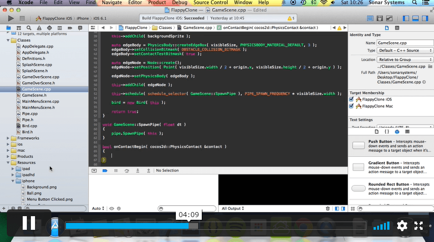The height and width of the screenshot is (242, 434).
Task: Open the Source Control menu
Action: click(210, 3)
